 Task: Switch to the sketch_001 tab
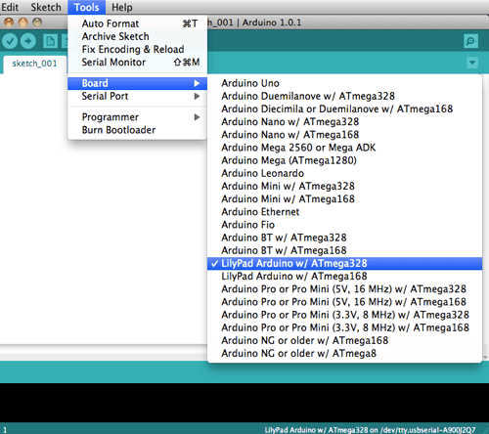(34, 64)
